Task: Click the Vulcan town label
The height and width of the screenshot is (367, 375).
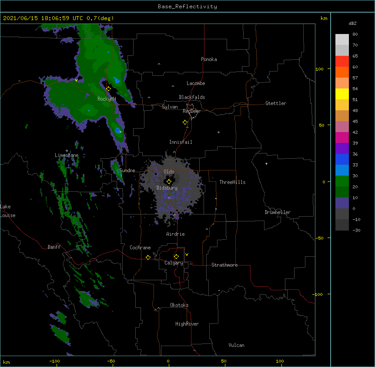Action: [x=236, y=345]
